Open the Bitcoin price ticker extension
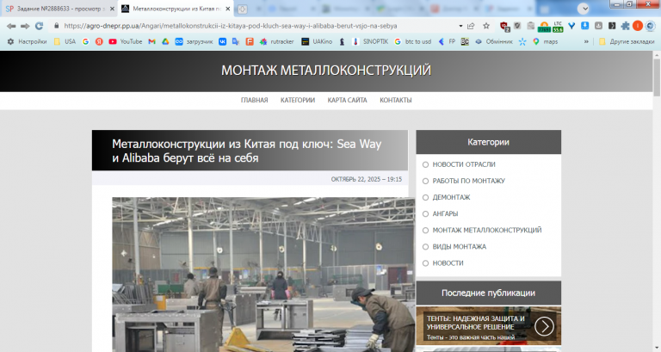The width and height of the screenshot is (661, 352). [544, 27]
